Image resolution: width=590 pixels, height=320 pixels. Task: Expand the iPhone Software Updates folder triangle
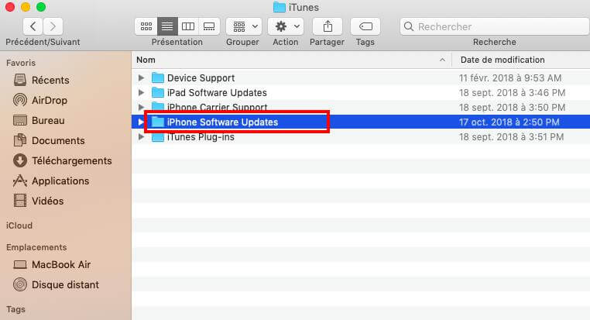click(141, 122)
